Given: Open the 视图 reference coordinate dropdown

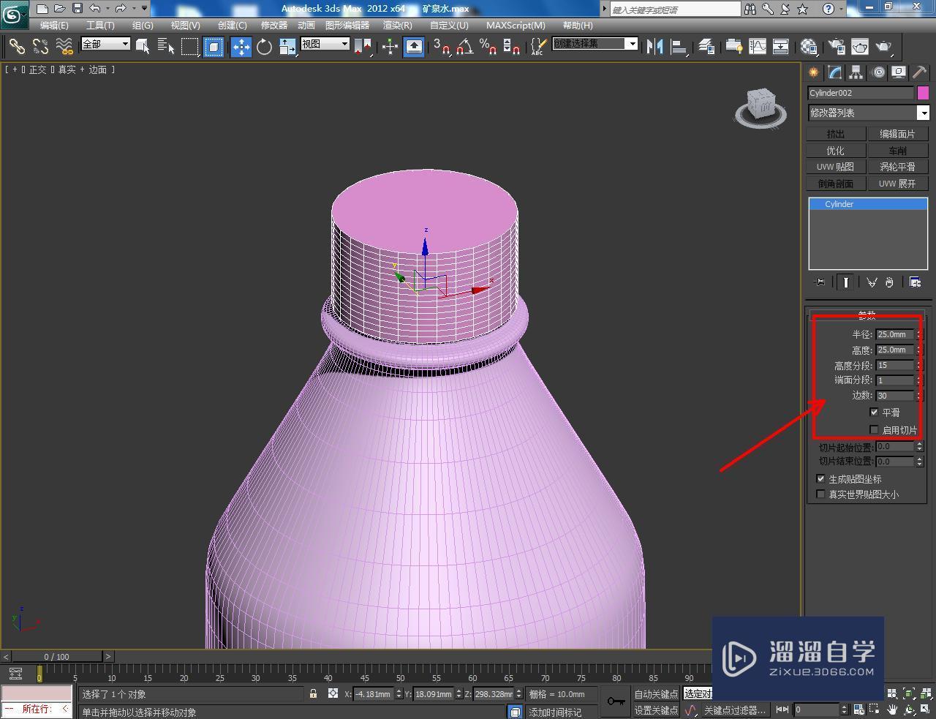Looking at the screenshot, I should [x=325, y=44].
